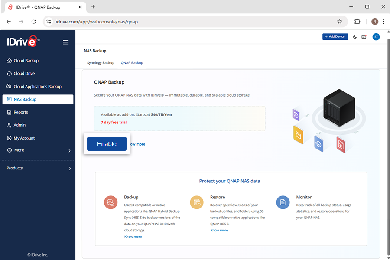This screenshot has height=260, width=390.
Task: Click Know more link beside Enable
Action: [138, 144]
